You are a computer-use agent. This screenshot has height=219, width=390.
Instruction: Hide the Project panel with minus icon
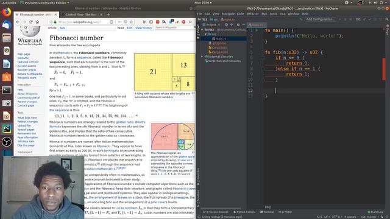[x=244, y=25]
